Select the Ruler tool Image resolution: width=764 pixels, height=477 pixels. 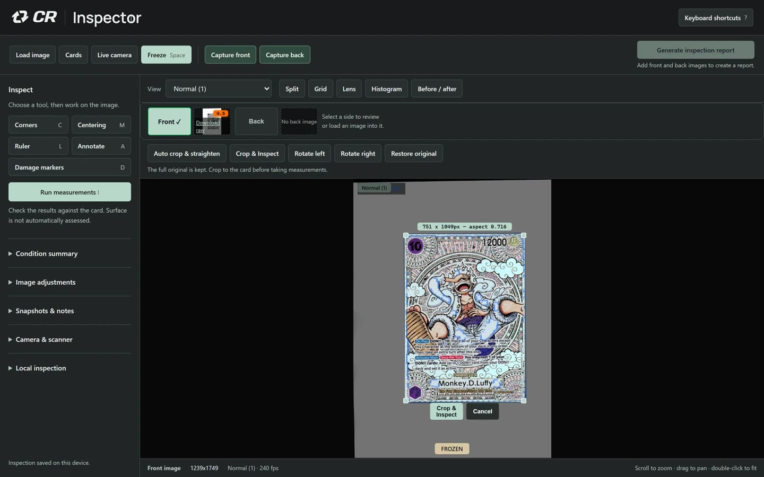[38, 146]
